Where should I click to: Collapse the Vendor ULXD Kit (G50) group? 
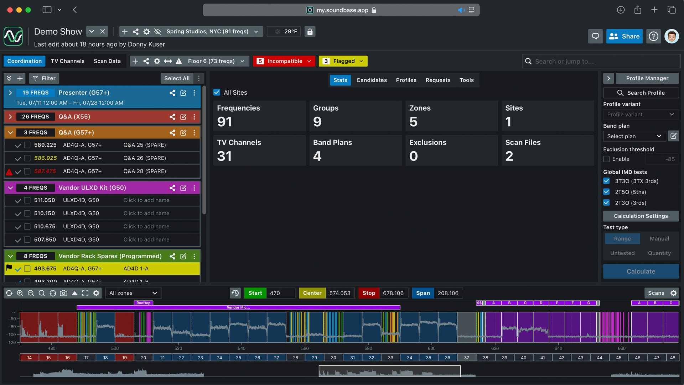click(x=10, y=188)
